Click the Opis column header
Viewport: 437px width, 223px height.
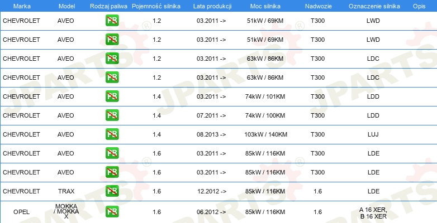click(419, 5)
